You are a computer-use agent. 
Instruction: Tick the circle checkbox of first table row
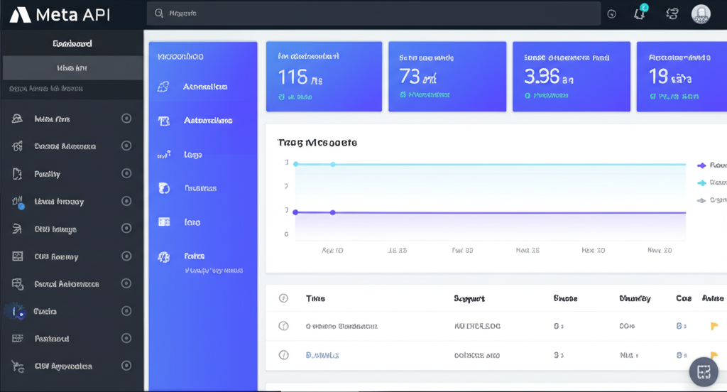click(x=283, y=326)
